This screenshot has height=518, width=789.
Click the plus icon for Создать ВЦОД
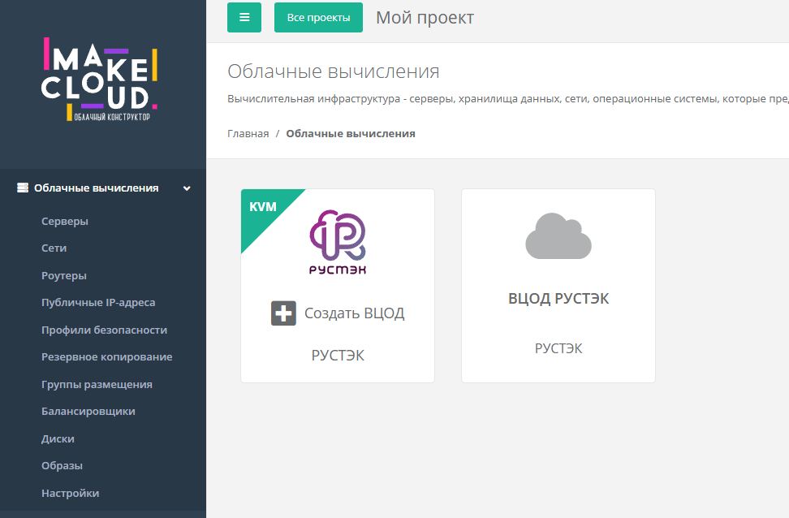(283, 313)
